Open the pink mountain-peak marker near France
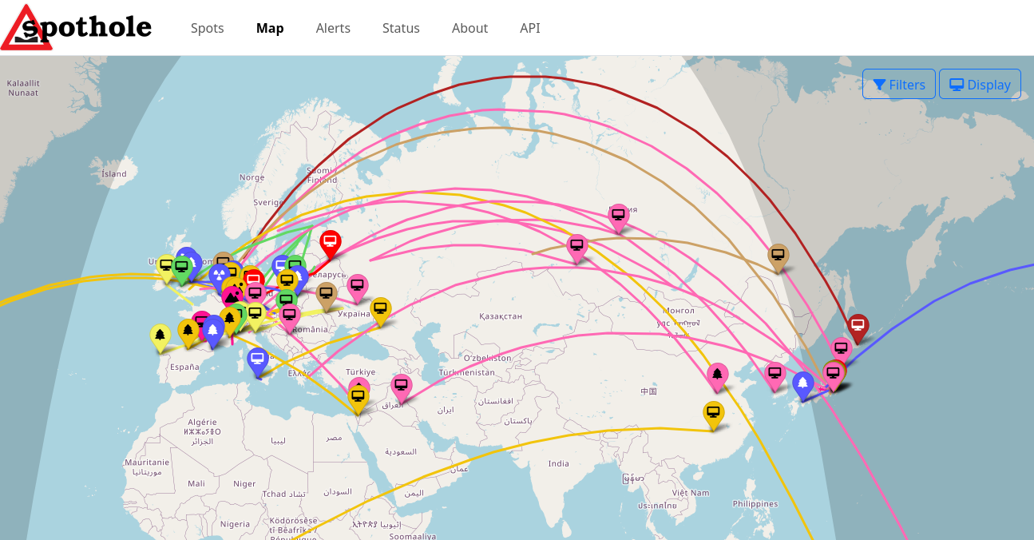 tap(232, 293)
